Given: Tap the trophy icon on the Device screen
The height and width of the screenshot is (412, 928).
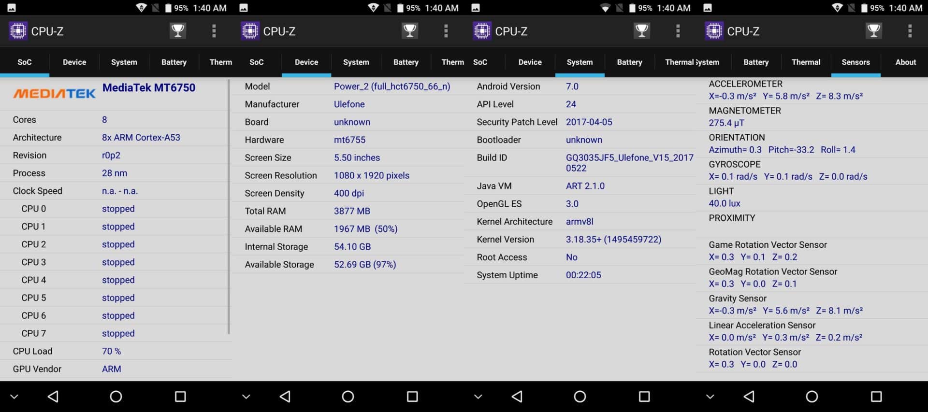Looking at the screenshot, I should pos(410,31).
